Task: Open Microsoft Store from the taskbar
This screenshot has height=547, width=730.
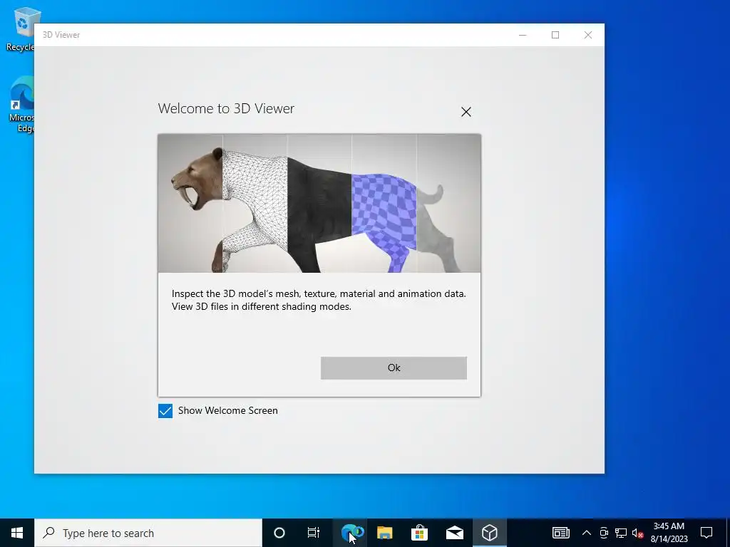Action: (419, 533)
